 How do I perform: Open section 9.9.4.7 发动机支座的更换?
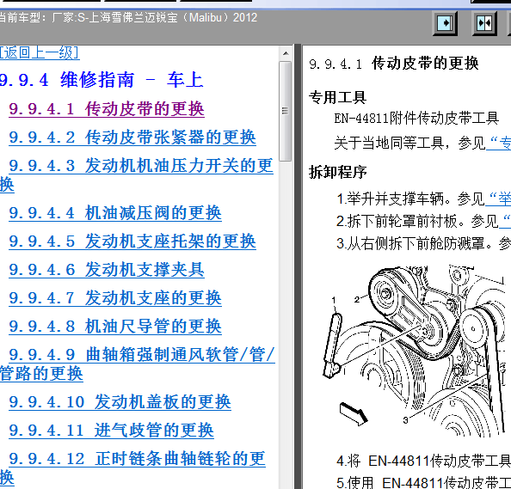point(115,298)
